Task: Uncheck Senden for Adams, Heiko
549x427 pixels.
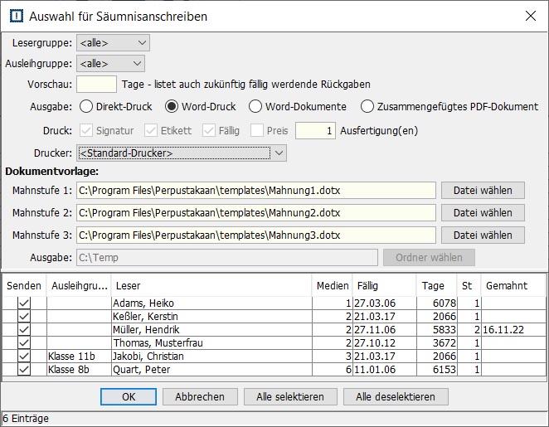Action: pos(24,303)
